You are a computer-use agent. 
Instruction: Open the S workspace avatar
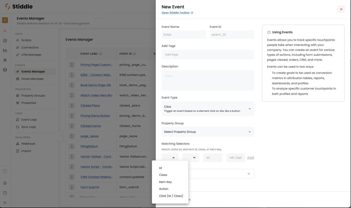(x=5, y=20)
